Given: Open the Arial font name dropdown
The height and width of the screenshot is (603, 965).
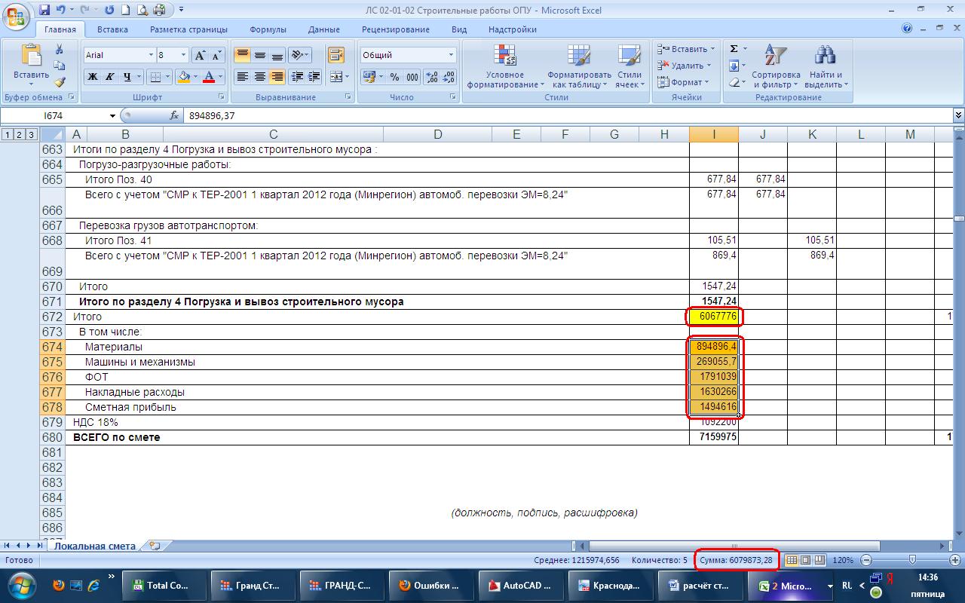Looking at the screenshot, I should (x=149, y=55).
